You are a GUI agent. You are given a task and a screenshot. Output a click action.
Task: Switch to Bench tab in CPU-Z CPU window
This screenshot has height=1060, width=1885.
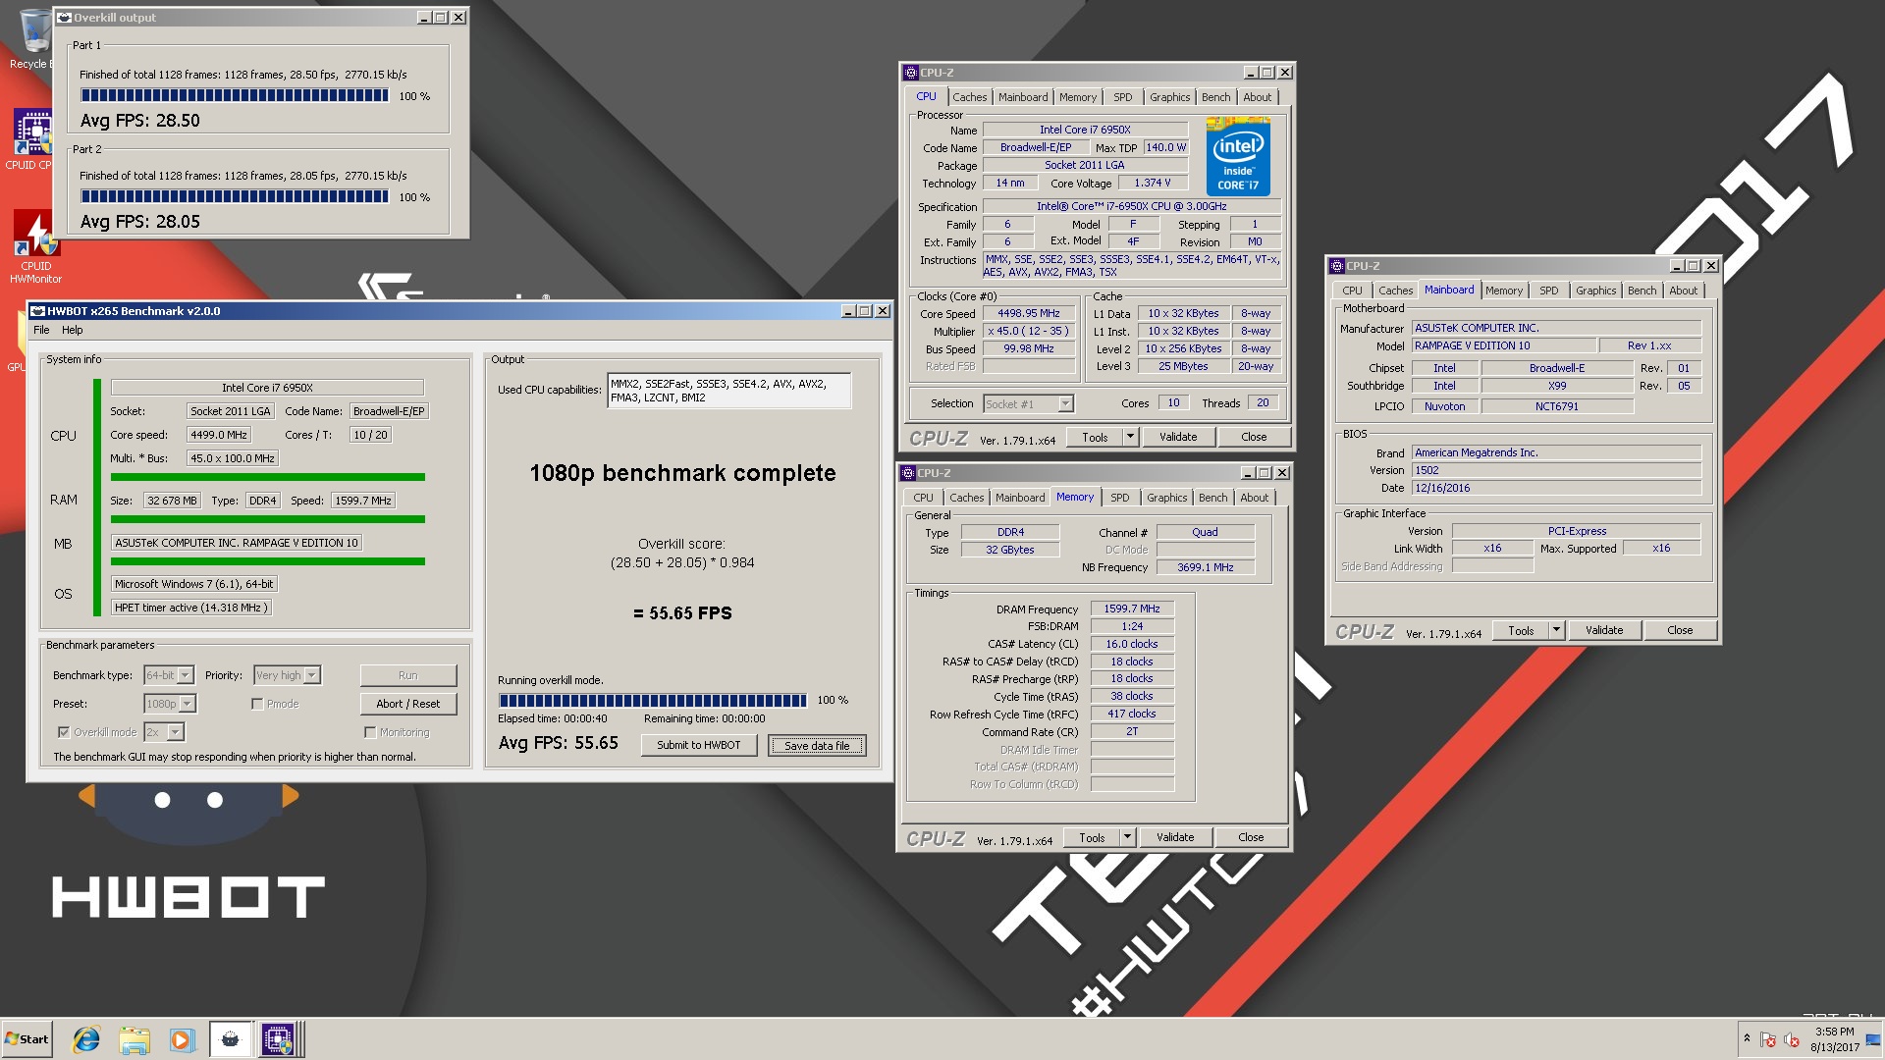[1215, 97]
